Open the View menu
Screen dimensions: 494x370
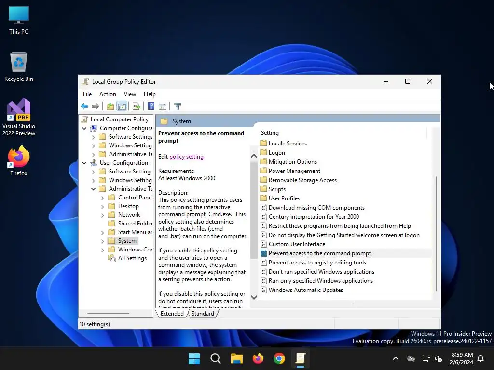130,94
